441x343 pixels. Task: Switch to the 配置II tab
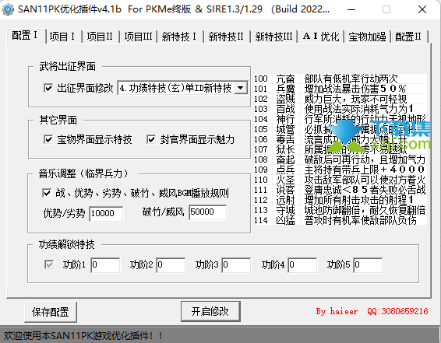click(x=409, y=37)
